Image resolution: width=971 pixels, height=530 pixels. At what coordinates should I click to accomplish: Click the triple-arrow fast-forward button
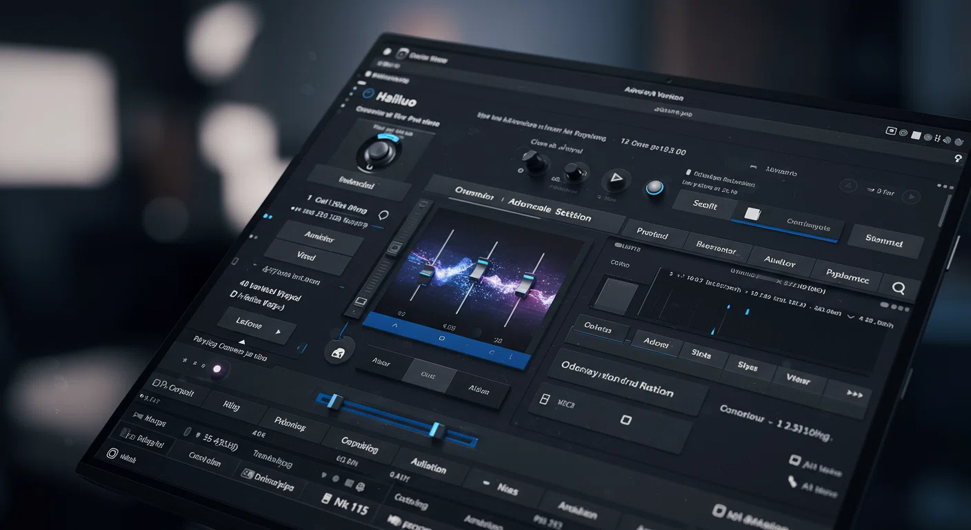pyautogui.click(x=854, y=394)
